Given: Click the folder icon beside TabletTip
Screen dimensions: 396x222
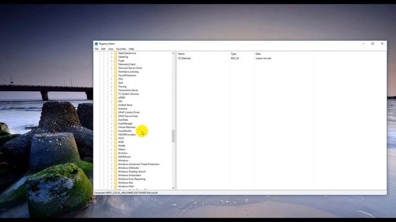Looking at the screenshot, I should pos(116,57).
